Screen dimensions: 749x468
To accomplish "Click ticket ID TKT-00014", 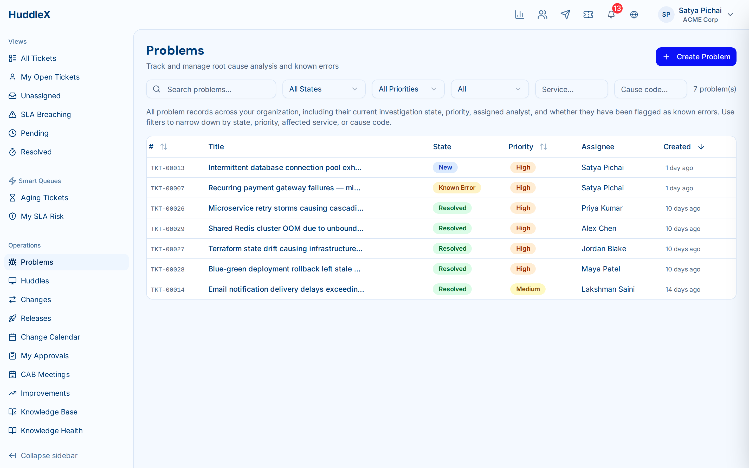I will 167,290.
